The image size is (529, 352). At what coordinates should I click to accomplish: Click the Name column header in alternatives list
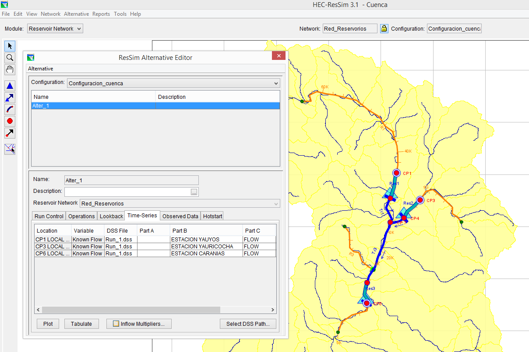click(x=94, y=97)
